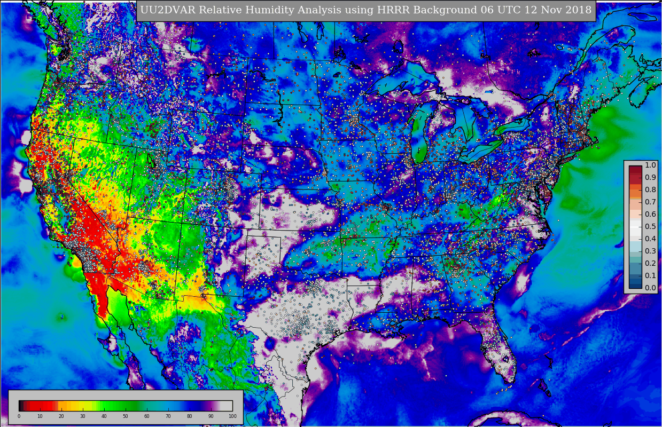Click the "70" tick label on bottom colorbar

[168, 416]
